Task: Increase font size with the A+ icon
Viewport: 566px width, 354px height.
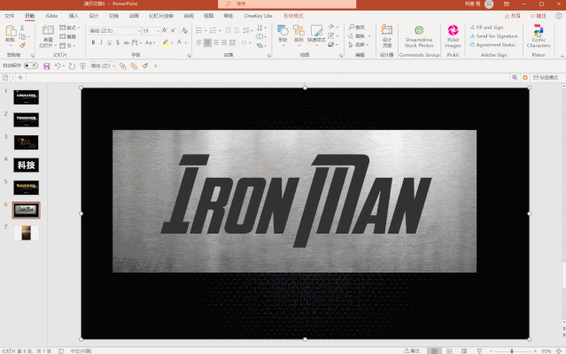Action: click(x=165, y=31)
